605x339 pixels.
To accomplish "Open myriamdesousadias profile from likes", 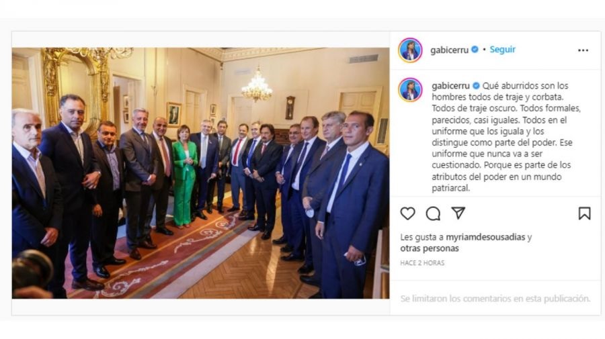I will click(485, 237).
